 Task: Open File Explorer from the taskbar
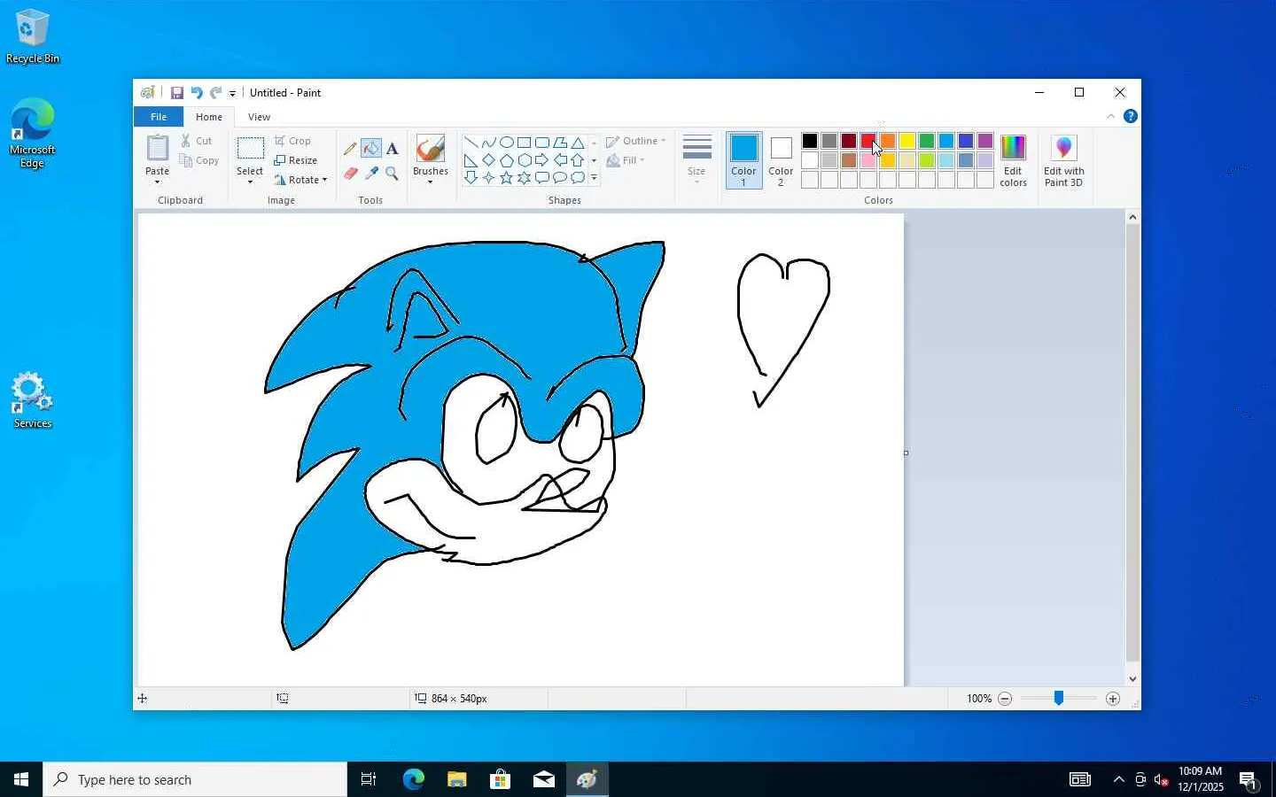click(x=456, y=779)
